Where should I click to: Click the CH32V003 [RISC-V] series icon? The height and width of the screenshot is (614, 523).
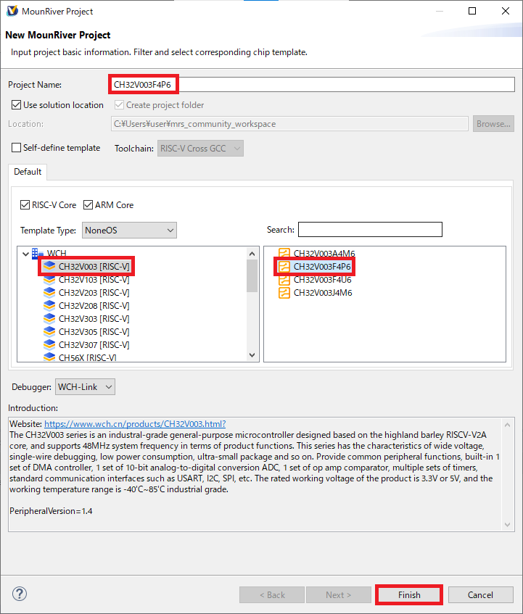tap(49, 266)
